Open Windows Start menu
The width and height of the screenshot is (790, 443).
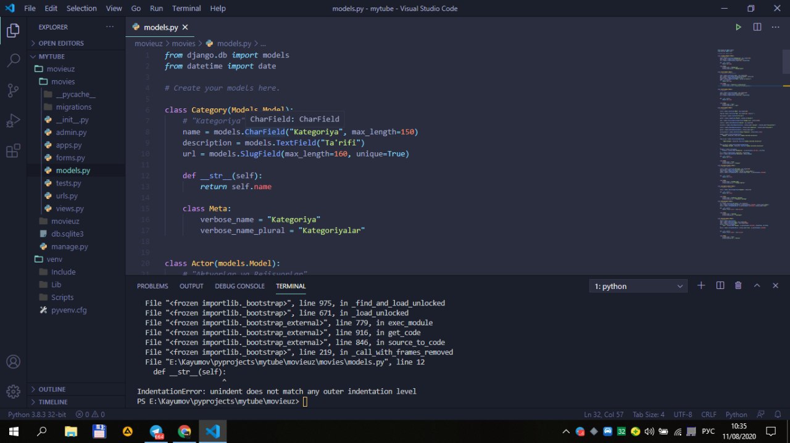[13, 431]
